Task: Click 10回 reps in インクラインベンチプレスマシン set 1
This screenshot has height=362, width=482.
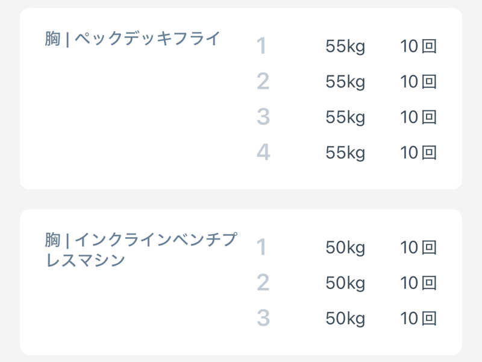Action: point(418,247)
